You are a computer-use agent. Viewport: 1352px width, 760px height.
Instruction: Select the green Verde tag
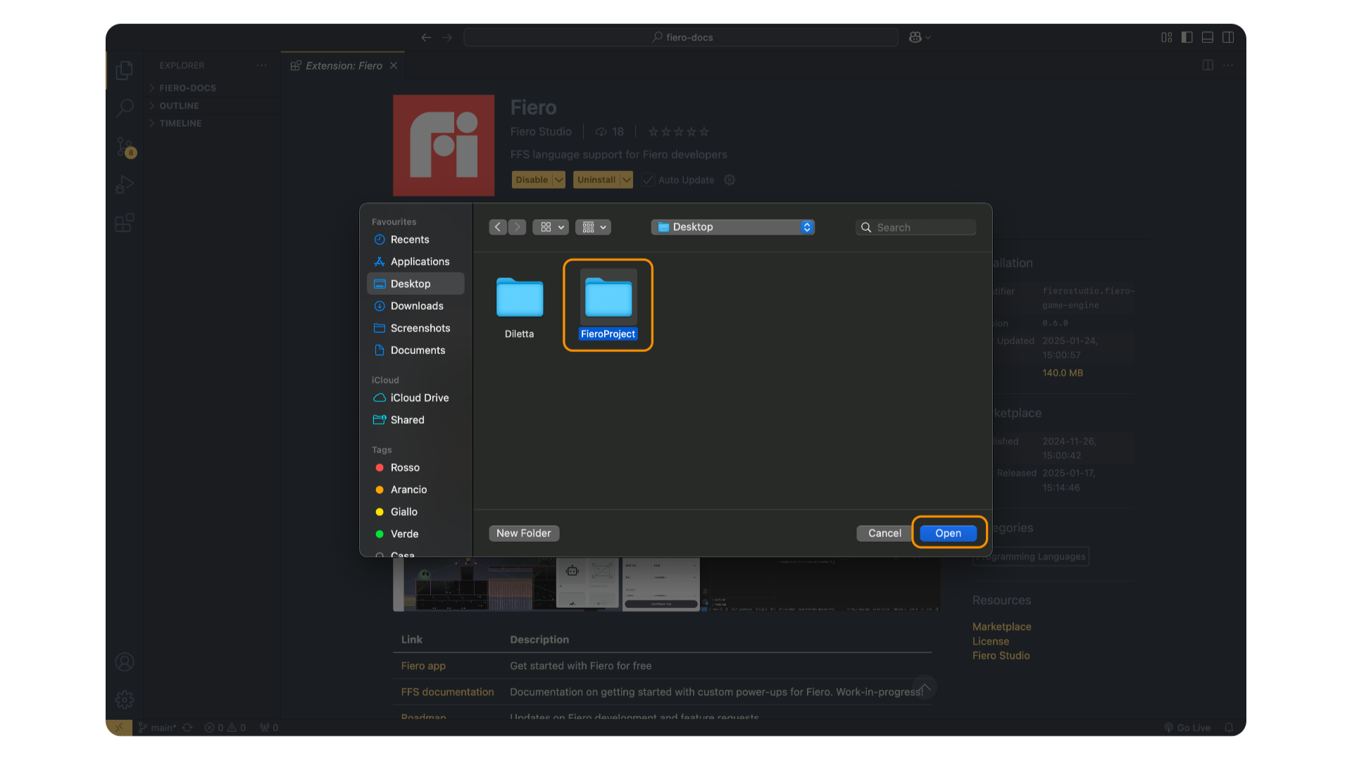tap(415, 534)
